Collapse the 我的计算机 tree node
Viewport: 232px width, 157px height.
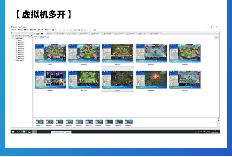[12, 38]
